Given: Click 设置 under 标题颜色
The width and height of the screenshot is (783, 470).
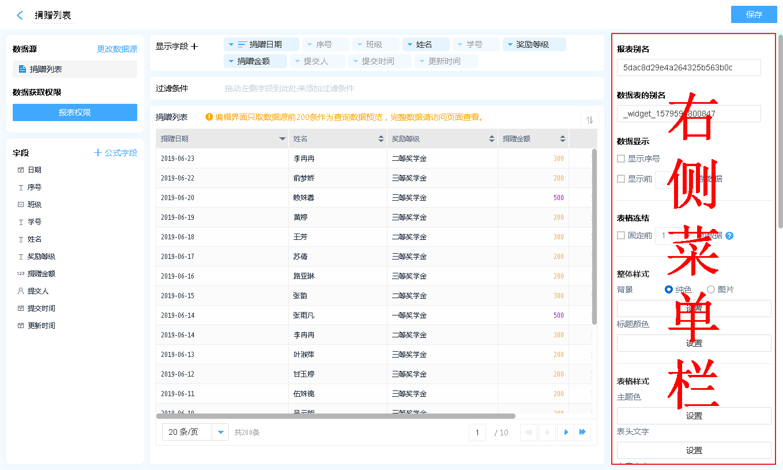Looking at the screenshot, I should coord(694,343).
